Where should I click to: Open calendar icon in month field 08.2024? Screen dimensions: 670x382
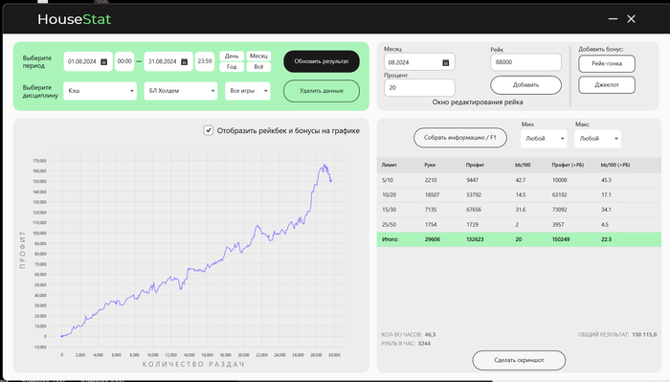point(446,63)
